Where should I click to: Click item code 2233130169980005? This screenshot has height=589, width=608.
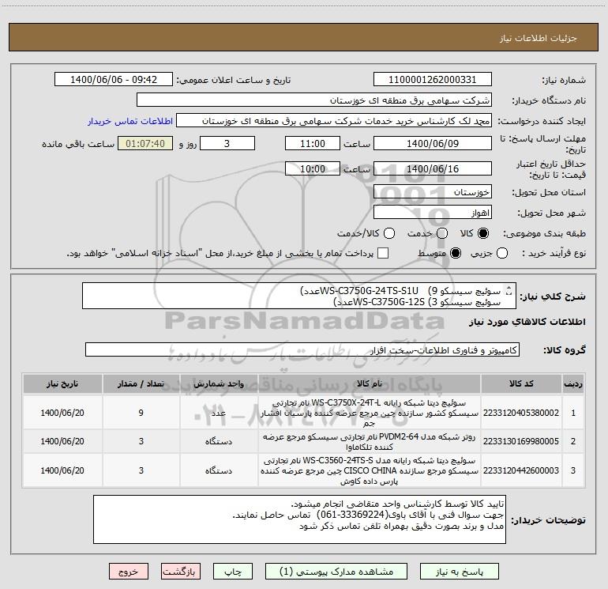click(521, 441)
